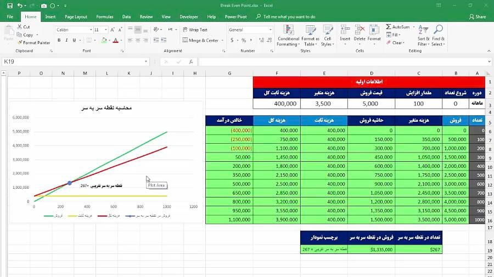Toggle align left button

coord(130,40)
